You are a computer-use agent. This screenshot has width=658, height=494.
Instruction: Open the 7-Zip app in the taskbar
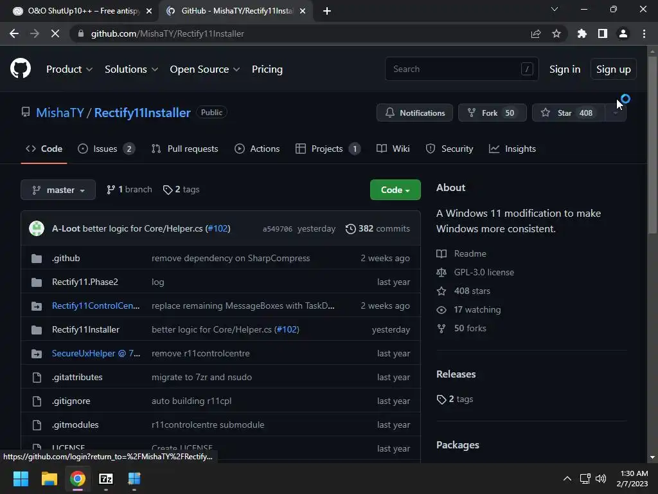coord(106,479)
